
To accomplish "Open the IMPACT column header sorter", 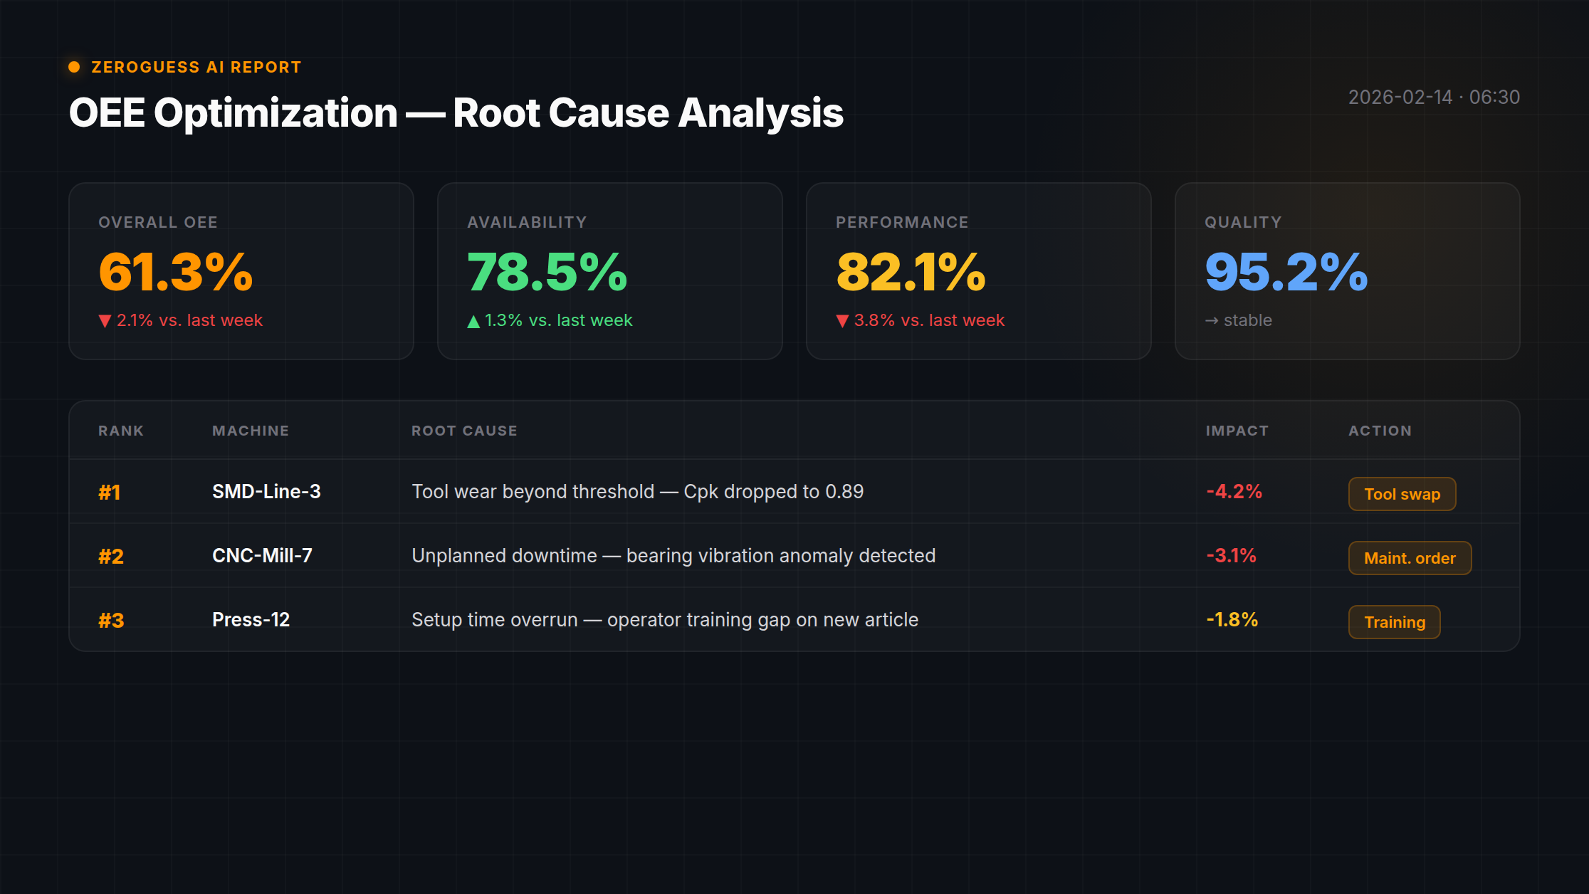I will coord(1237,430).
